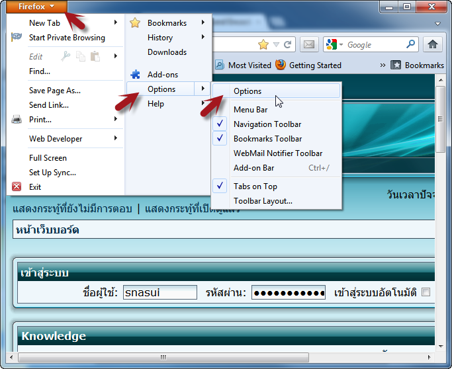Enable the Menu Bar option
452x369 pixels.
tap(276, 110)
